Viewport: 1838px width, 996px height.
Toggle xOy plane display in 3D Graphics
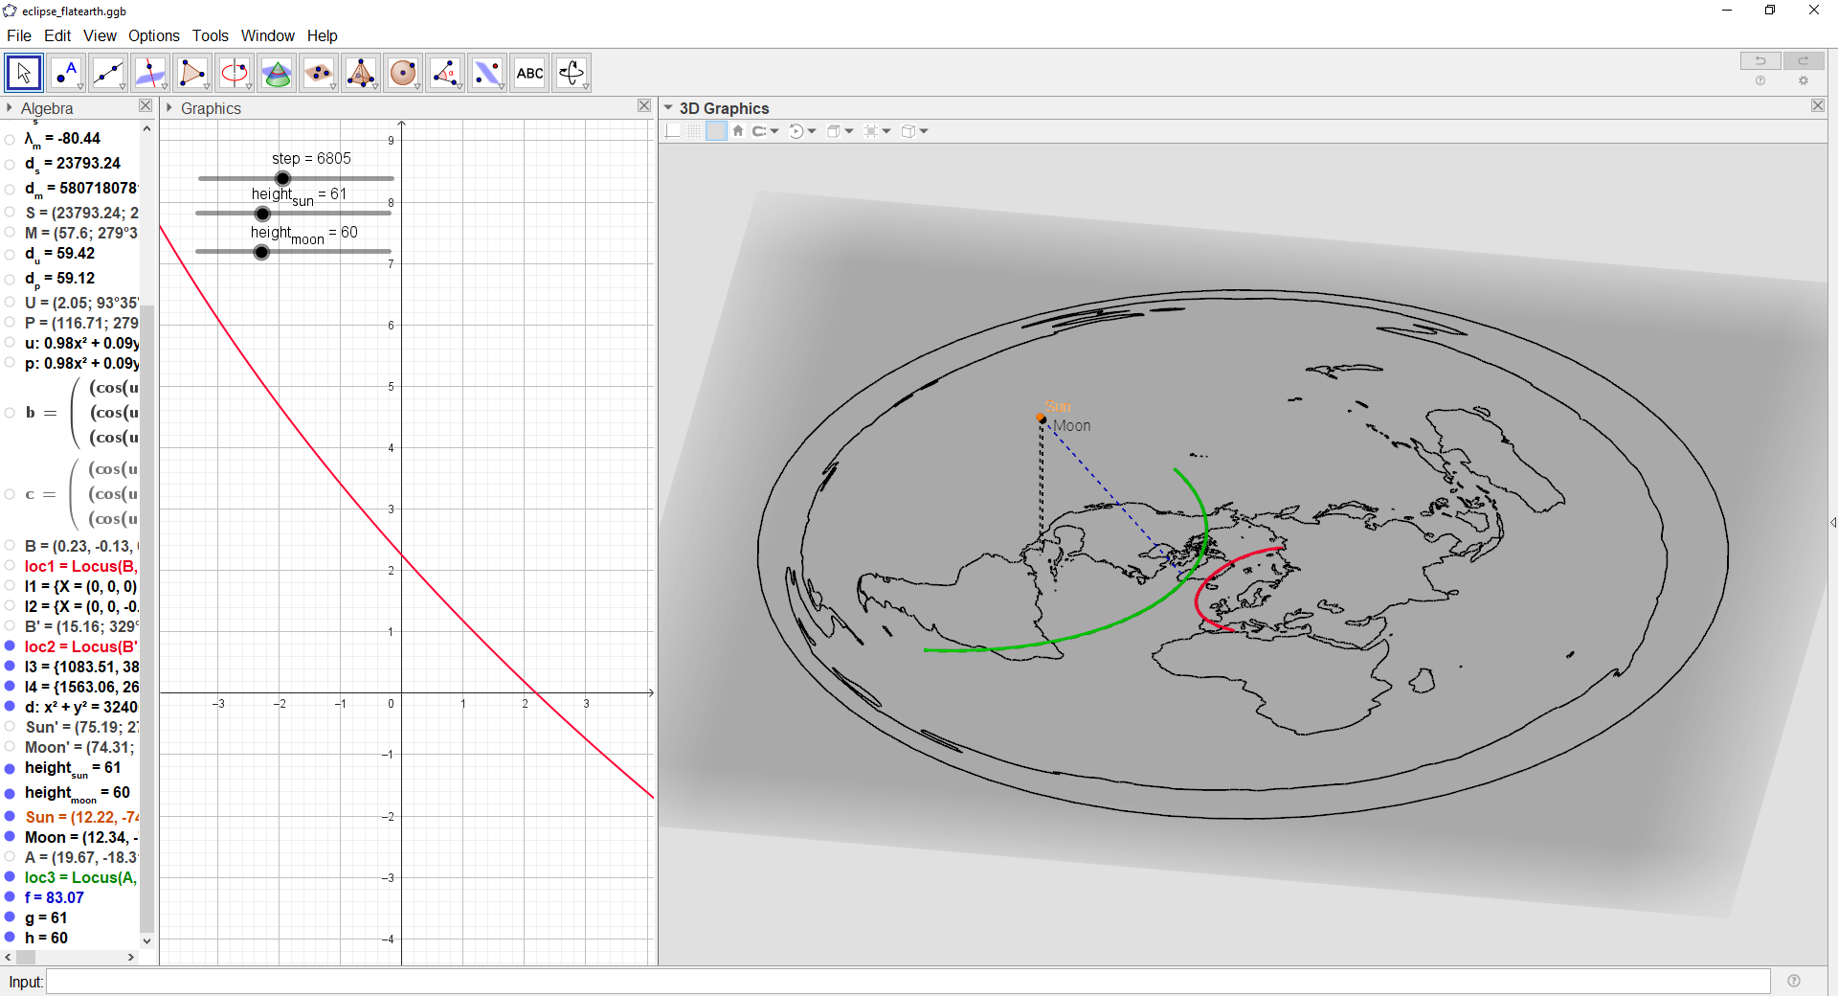click(x=716, y=131)
